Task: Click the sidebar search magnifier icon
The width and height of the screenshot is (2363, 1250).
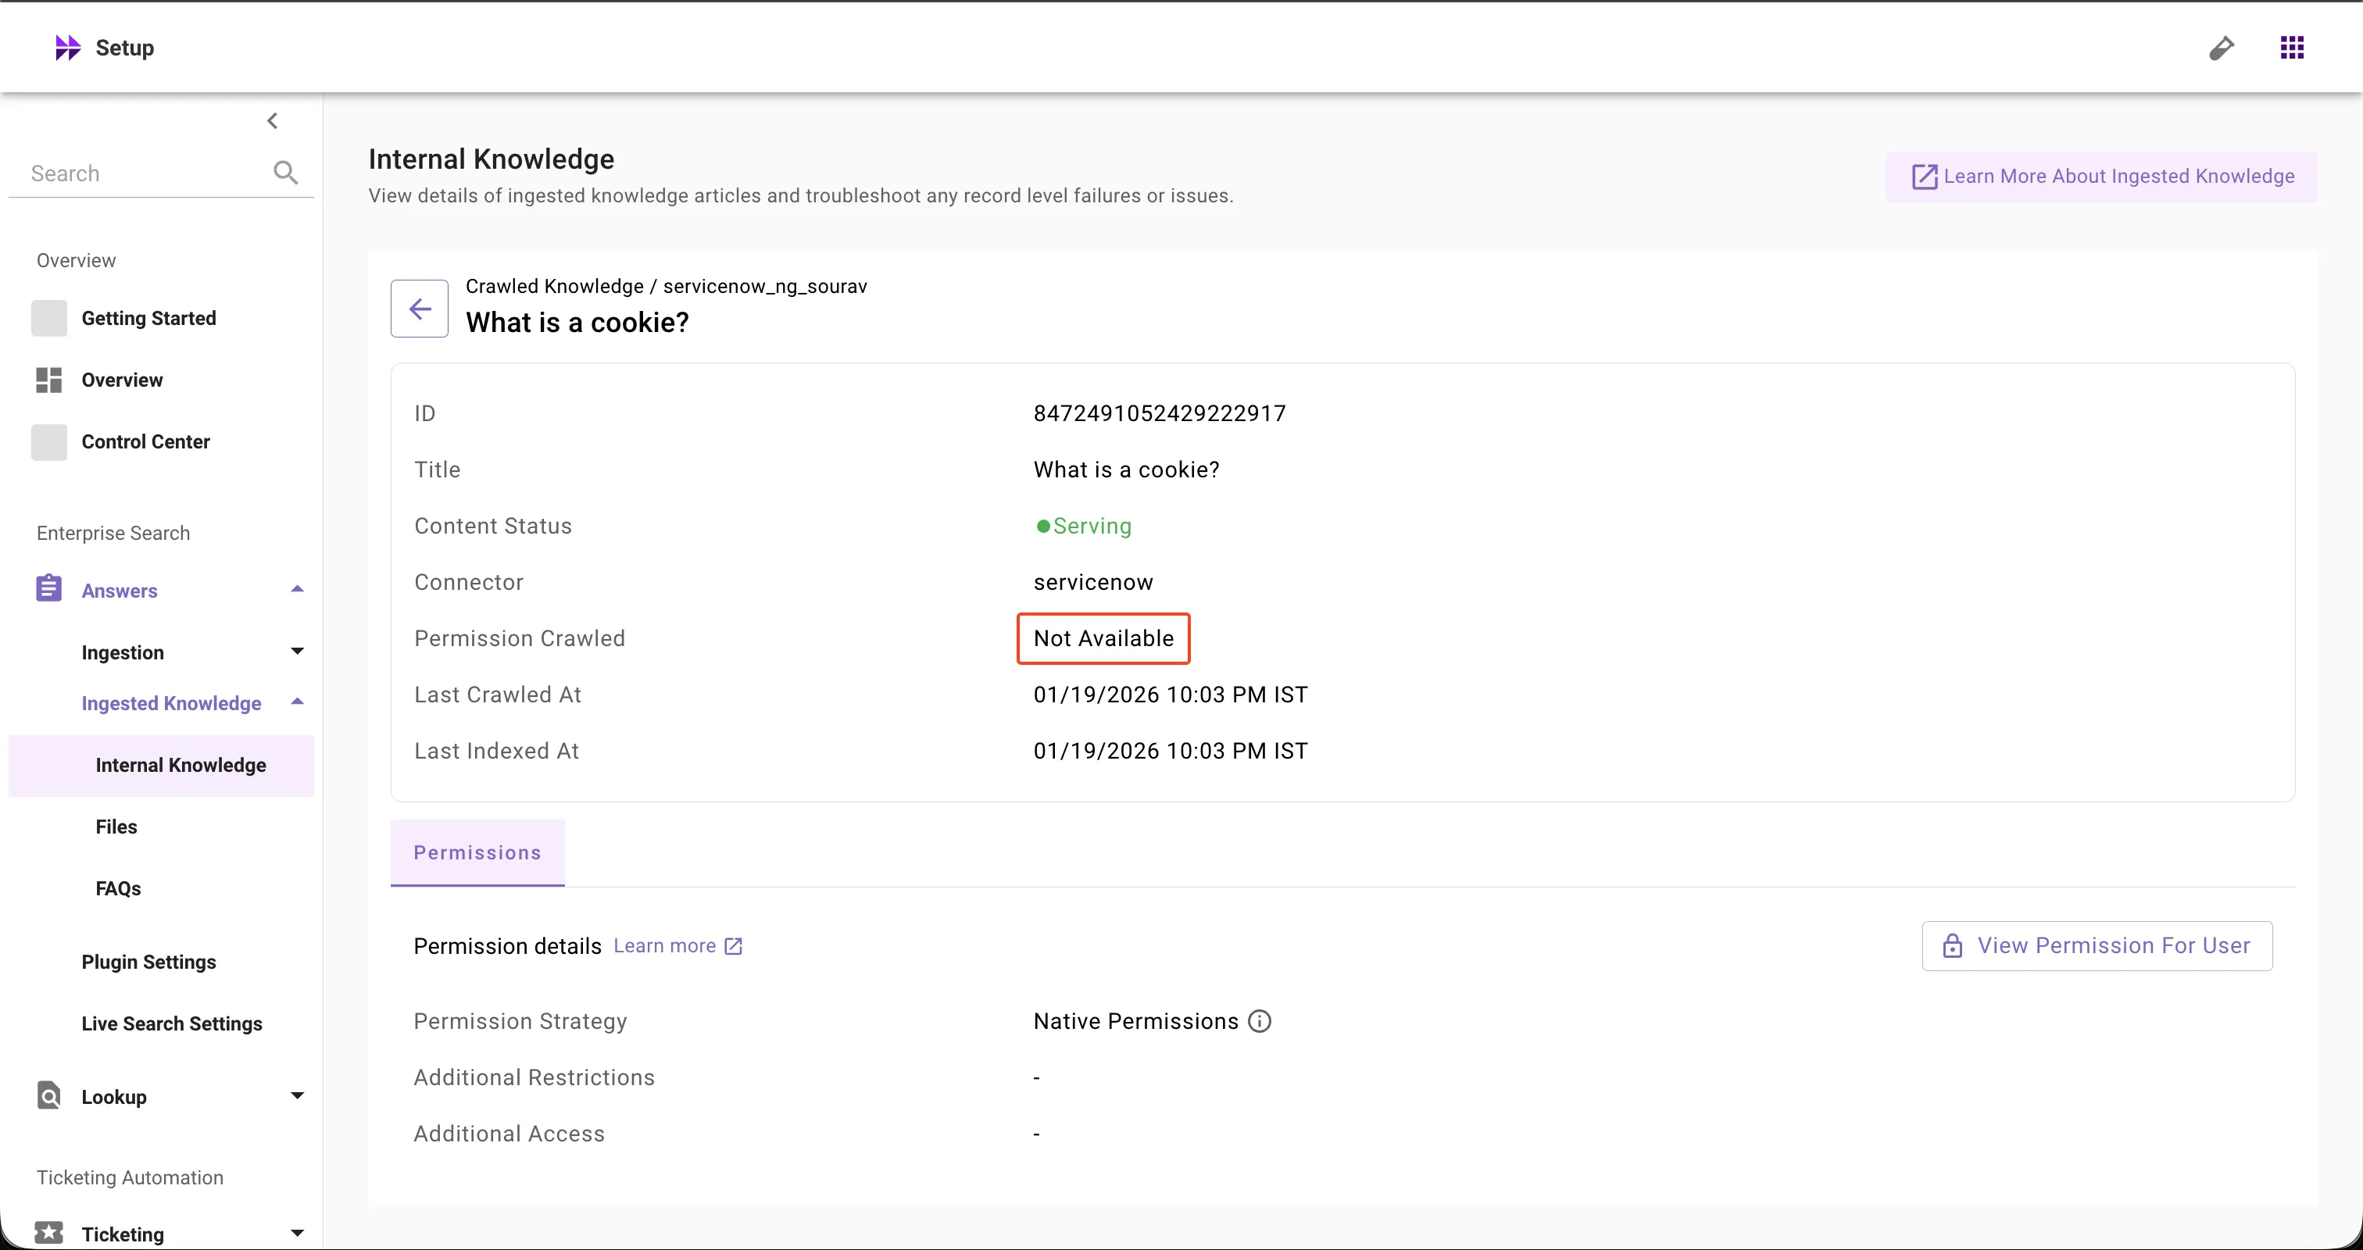Action: click(285, 173)
